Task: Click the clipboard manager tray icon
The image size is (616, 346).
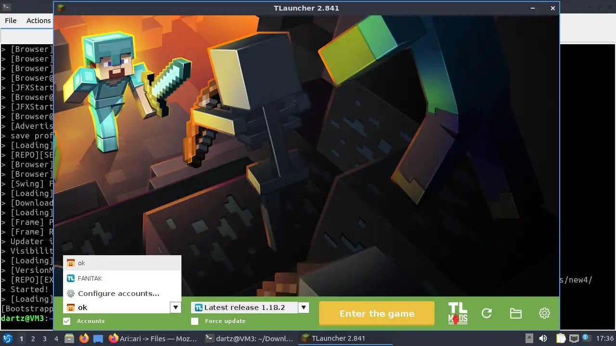Action: coord(561,338)
